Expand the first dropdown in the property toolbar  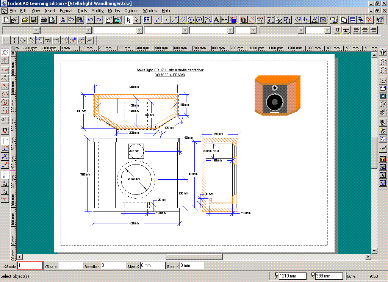(x=36, y=30)
